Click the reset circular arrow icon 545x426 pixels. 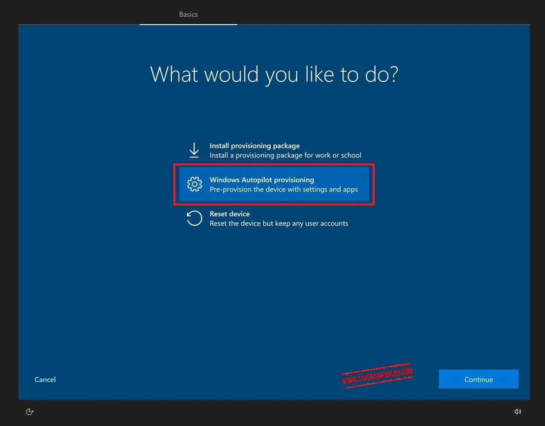click(194, 218)
